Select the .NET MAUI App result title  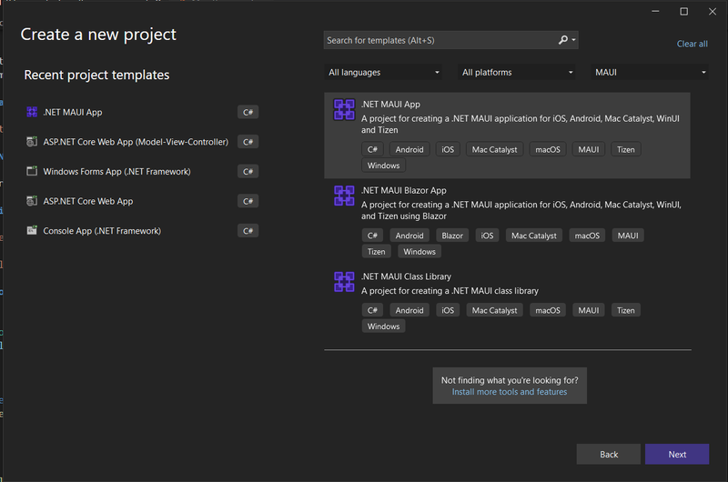pos(390,105)
